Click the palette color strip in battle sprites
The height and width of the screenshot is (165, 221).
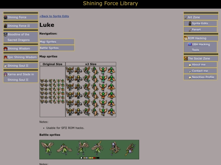coord(90,158)
